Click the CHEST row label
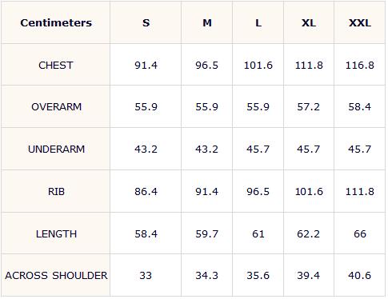This screenshot has width=388, height=299. pos(56,66)
